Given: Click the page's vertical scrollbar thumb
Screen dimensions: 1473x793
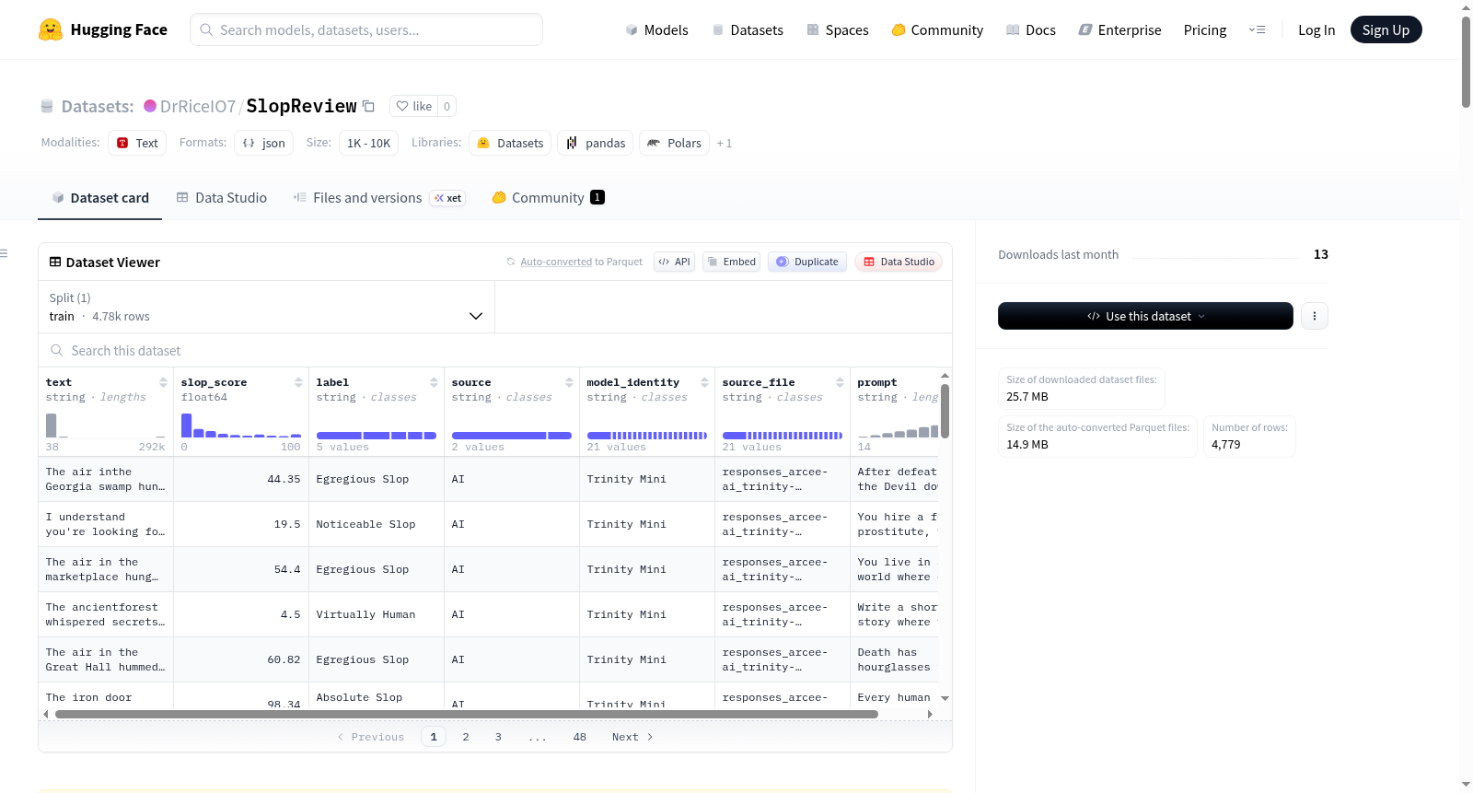Looking at the screenshot, I should (x=1466, y=62).
